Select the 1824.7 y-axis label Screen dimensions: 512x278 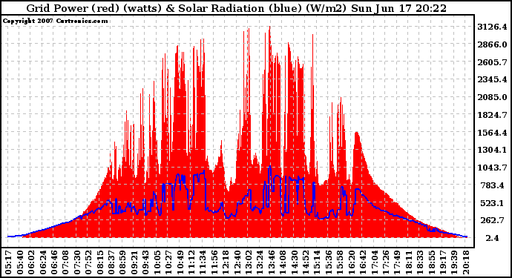(x=492, y=115)
